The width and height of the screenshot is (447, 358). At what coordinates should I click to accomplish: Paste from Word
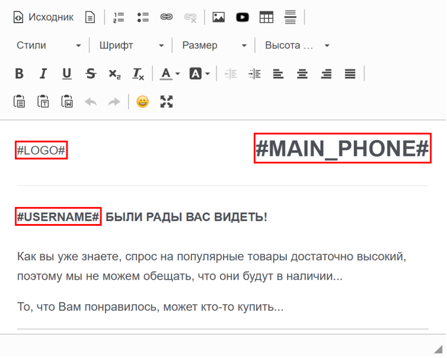pos(67,101)
